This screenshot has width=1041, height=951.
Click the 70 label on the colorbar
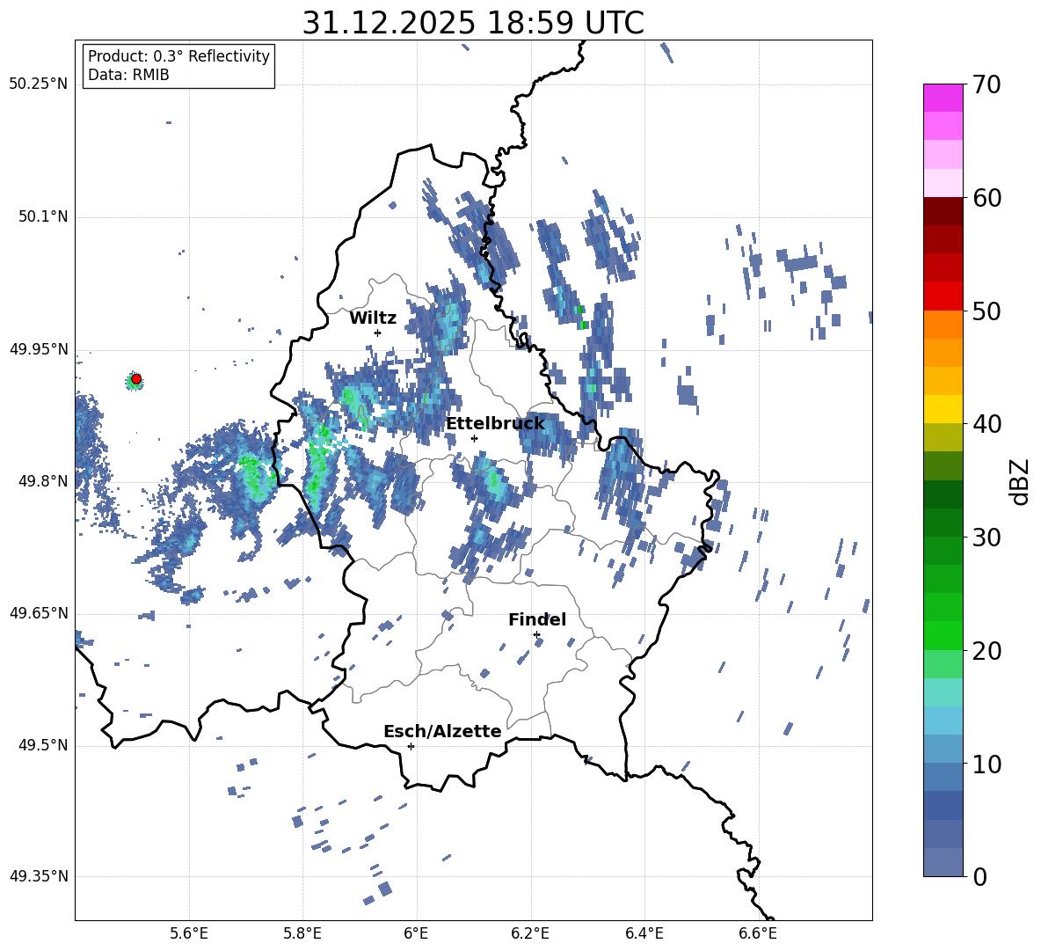[x=986, y=85]
